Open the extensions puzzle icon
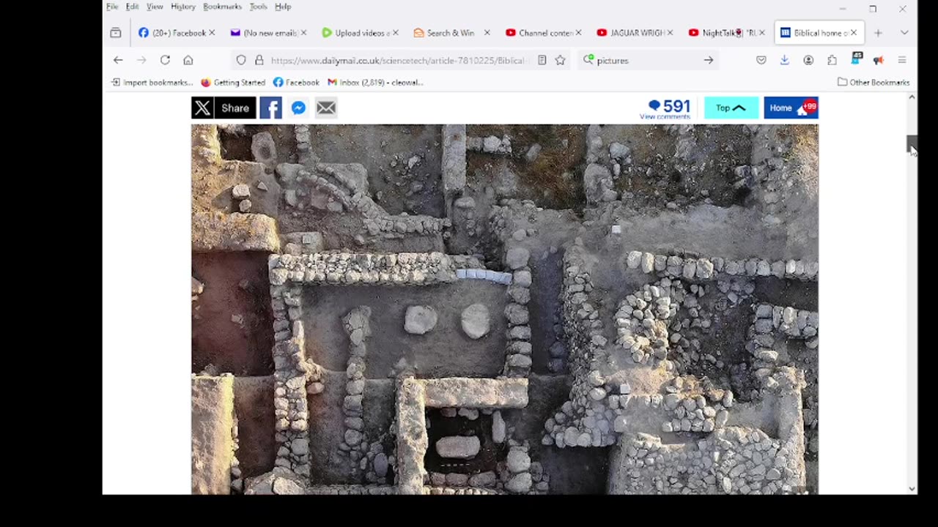Screen dimensions: 938x527 coord(832,60)
